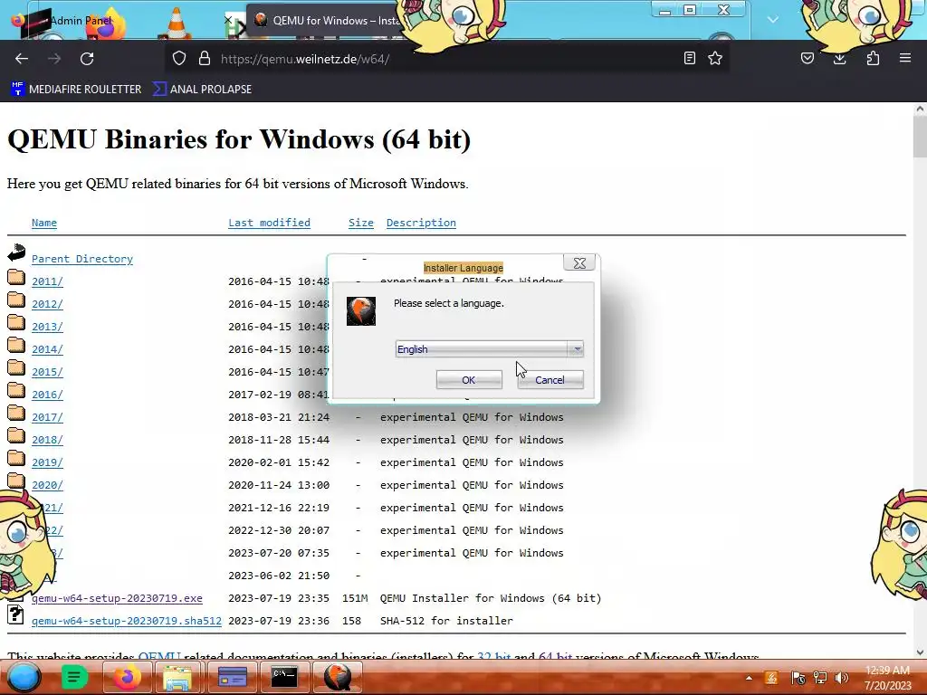Sort listing by Description column
The image size is (927, 695).
tap(421, 223)
